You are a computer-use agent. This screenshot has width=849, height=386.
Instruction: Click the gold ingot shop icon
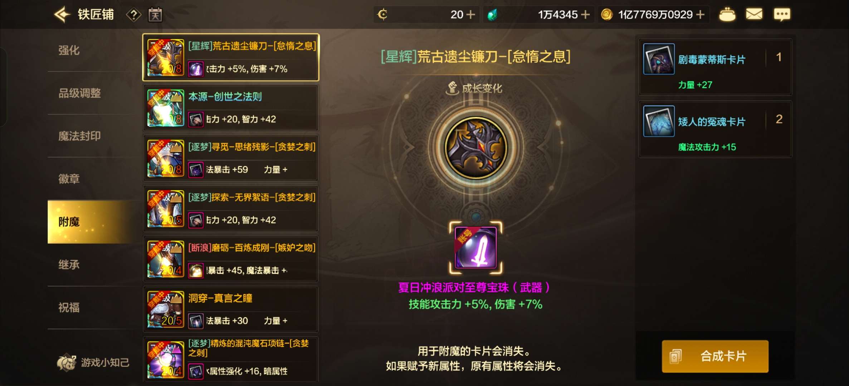tap(727, 15)
